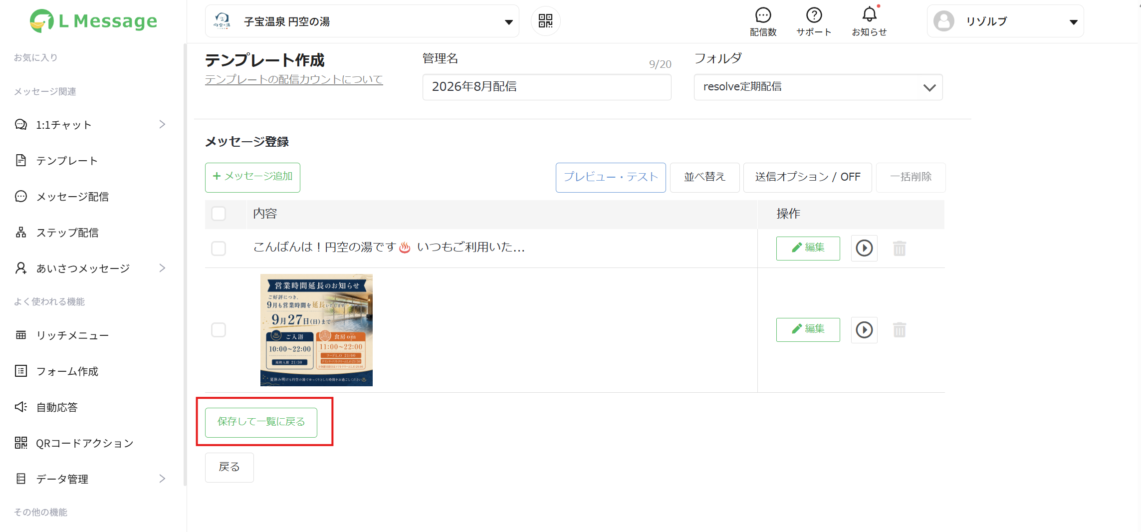
Task: Click the ステップ配信 hierarchy icon
Action: click(x=21, y=232)
